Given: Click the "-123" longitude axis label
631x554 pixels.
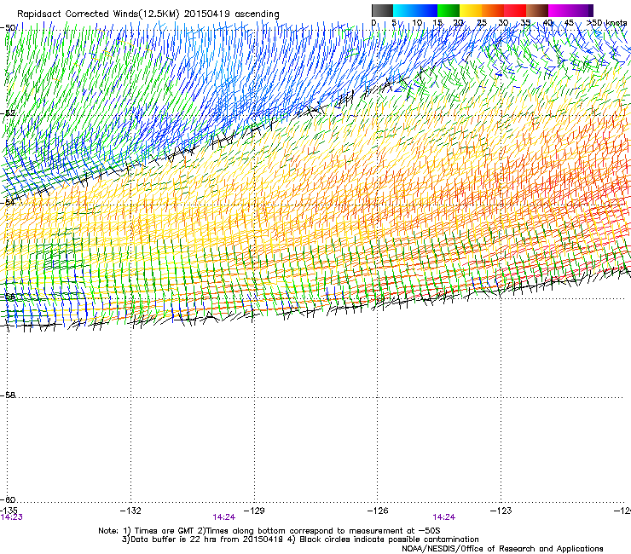Looking at the screenshot, I should (x=501, y=511).
